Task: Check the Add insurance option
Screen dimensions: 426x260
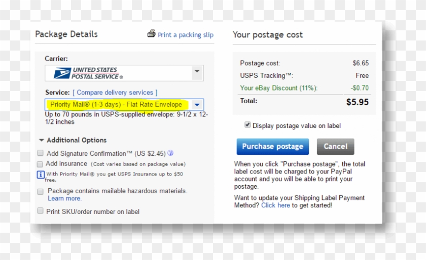Action: tap(41, 164)
